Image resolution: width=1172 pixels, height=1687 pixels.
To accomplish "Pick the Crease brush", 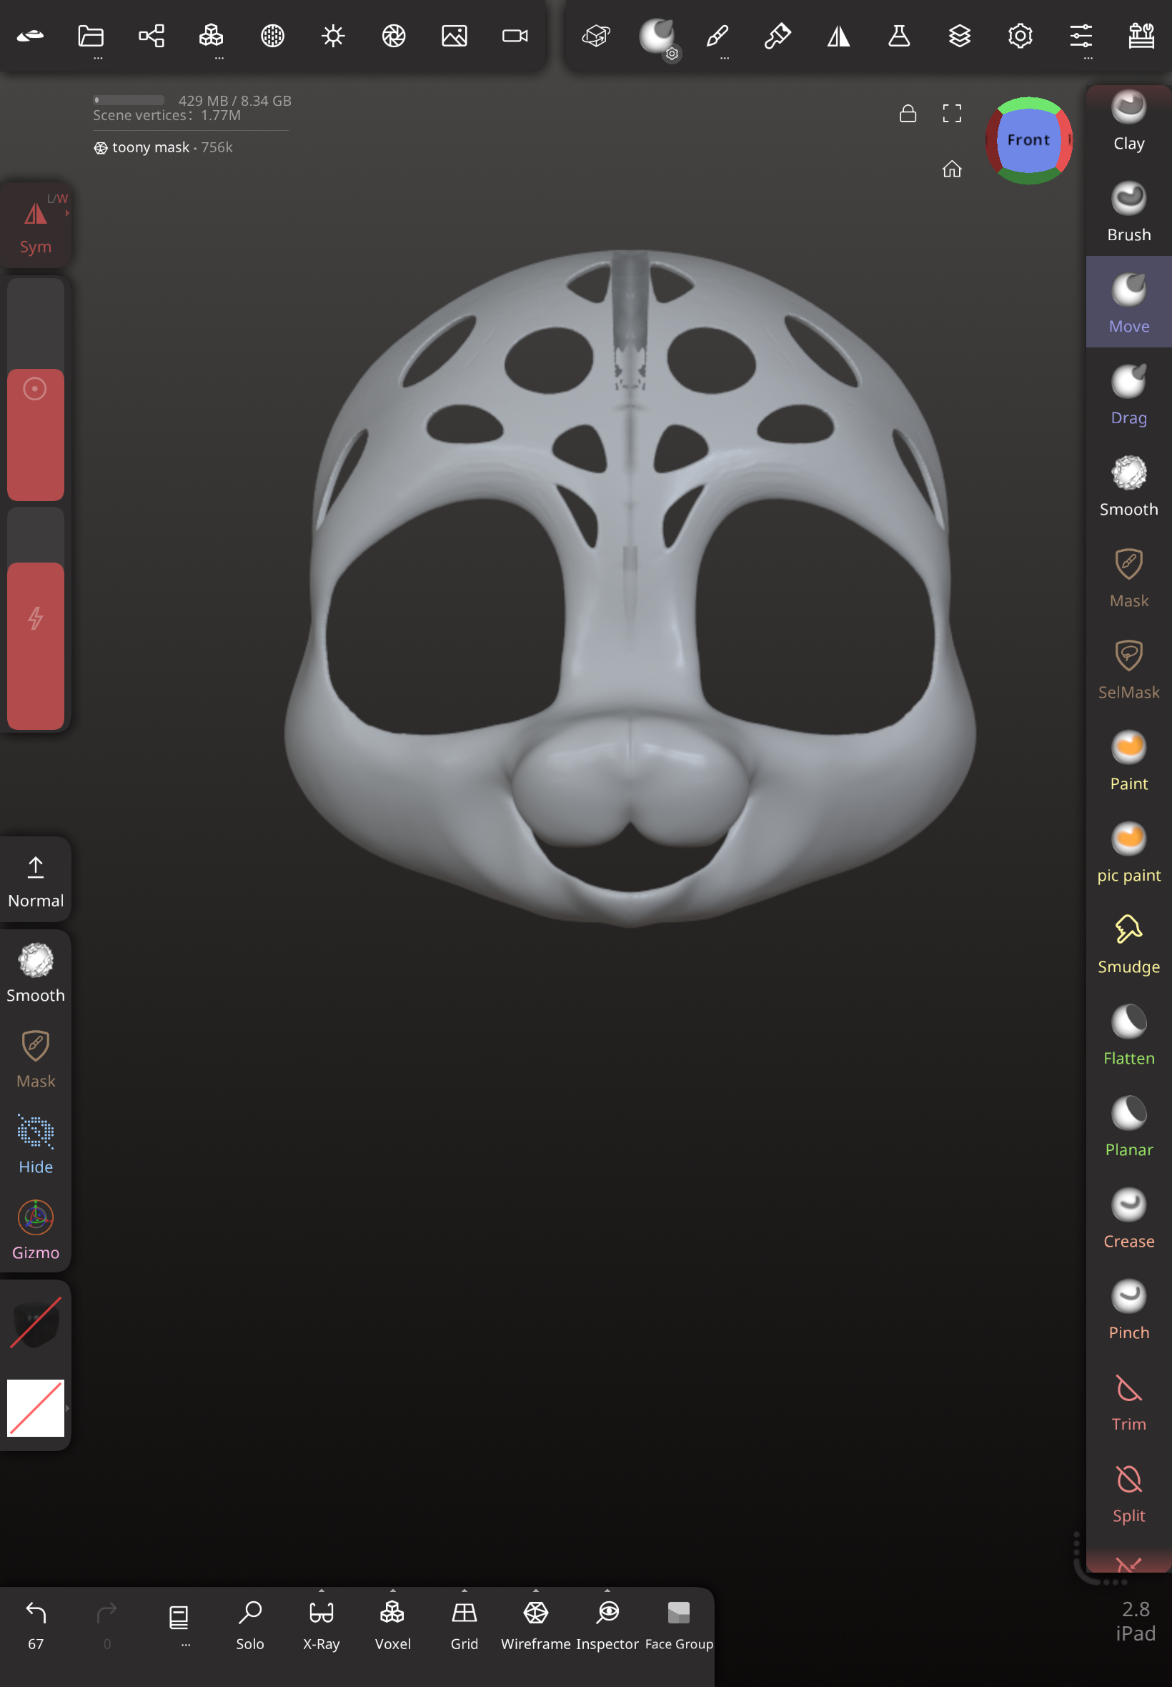I will point(1128,1219).
